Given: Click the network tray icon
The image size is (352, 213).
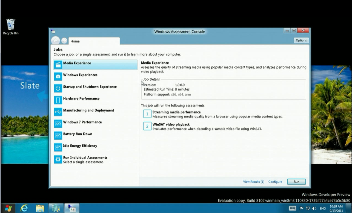Looking at the screenshot, I should click(x=308, y=209).
